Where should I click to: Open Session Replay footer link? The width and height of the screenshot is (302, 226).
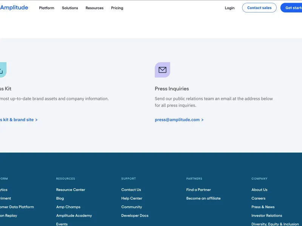click(8, 215)
